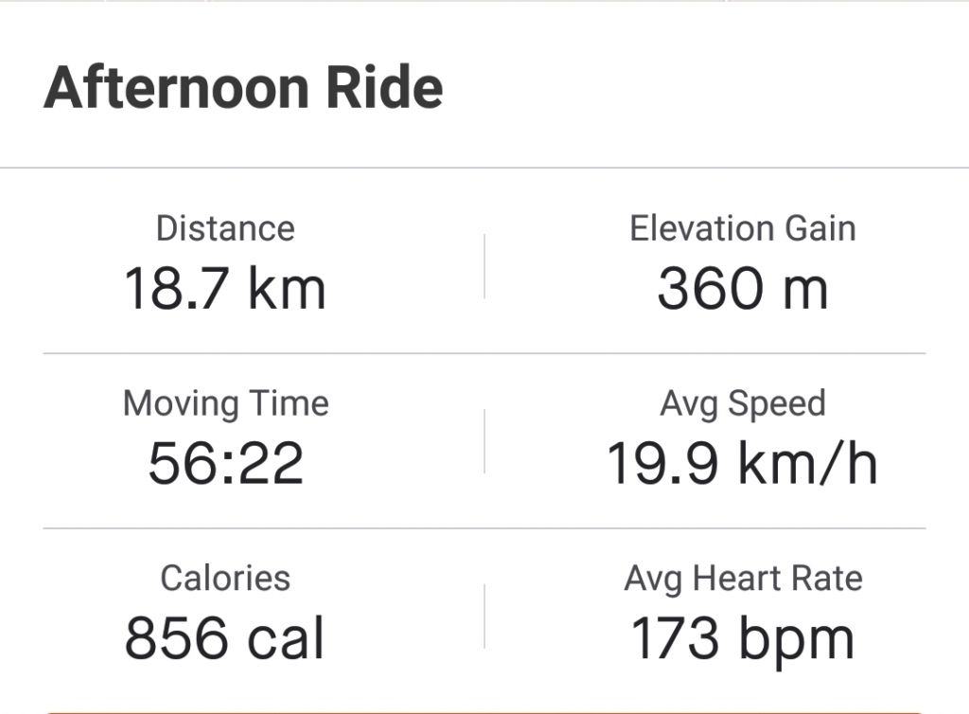Select the Elevation Gain label

pyautogui.click(x=743, y=228)
